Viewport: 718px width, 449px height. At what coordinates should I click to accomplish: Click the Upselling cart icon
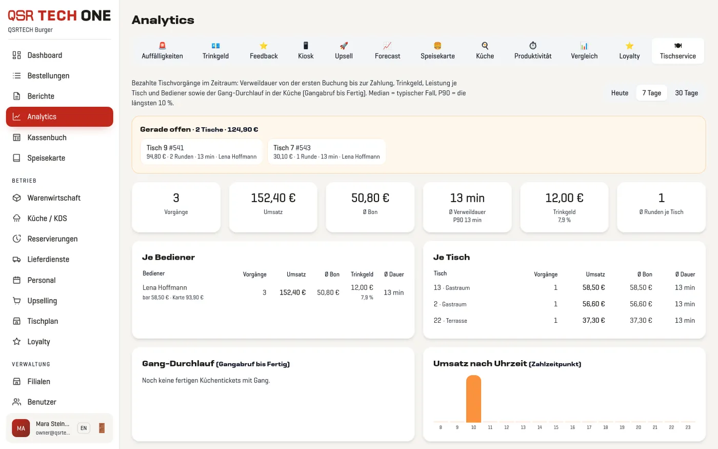click(x=17, y=301)
